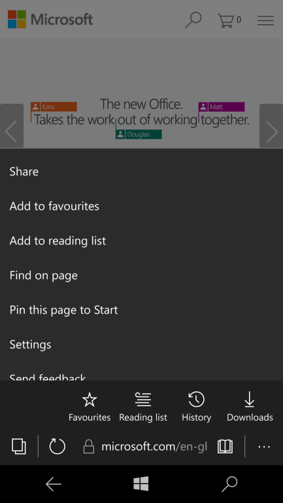Show previous carousel banner arrow
Viewport: 283px width, 503px height.
pos(12,125)
